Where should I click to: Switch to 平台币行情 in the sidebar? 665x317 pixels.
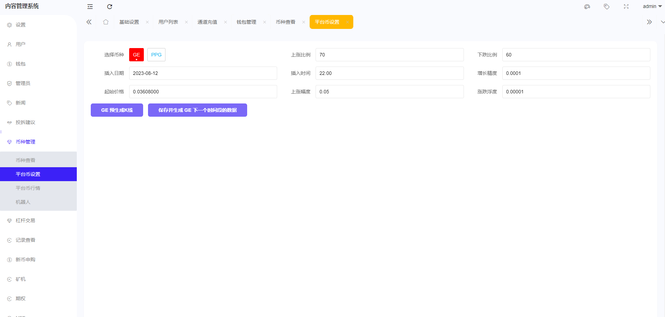click(x=28, y=188)
